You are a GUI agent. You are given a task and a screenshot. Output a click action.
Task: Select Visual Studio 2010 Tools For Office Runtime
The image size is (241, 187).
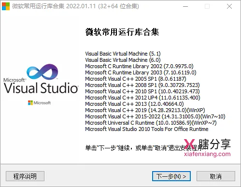point(147,129)
